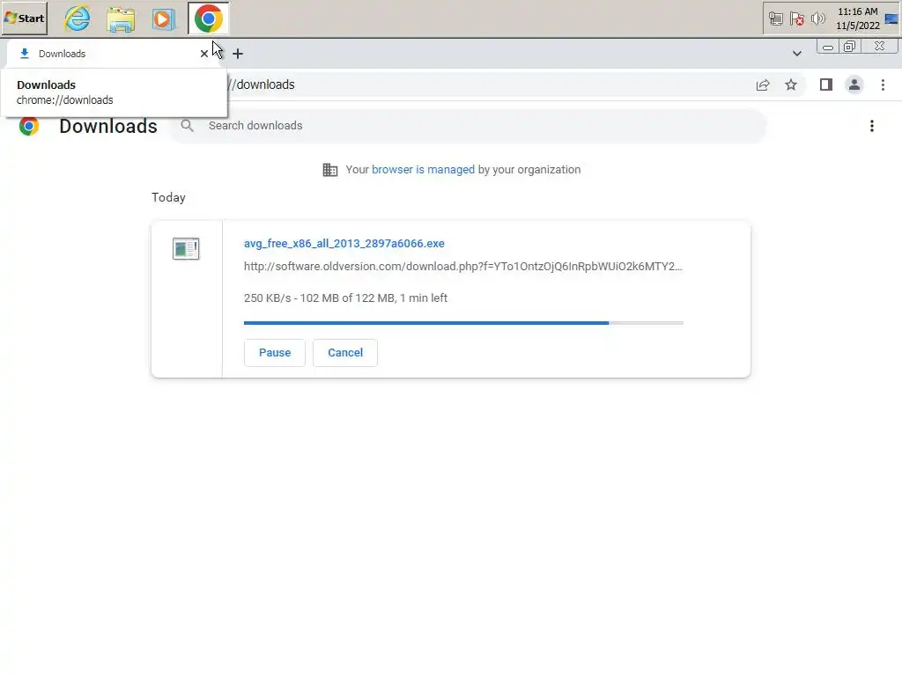Expand the tab search chevron

pos(796,54)
